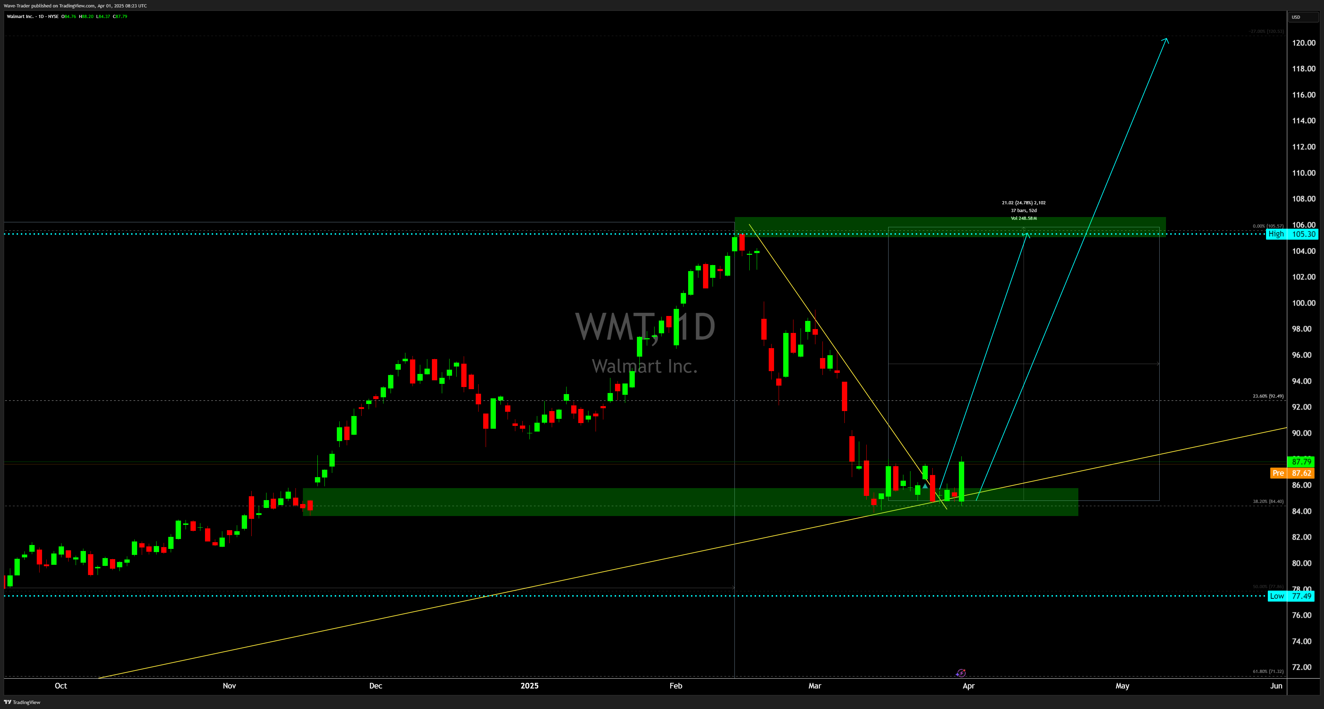This screenshot has height=709, width=1324.
Task: Click the TradingView logo at bottom left
Action: pyautogui.click(x=22, y=702)
